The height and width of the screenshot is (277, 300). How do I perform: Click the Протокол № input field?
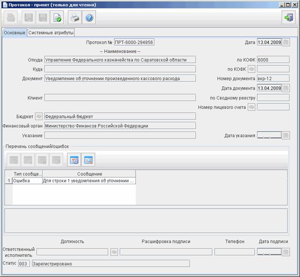[x=134, y=42]
